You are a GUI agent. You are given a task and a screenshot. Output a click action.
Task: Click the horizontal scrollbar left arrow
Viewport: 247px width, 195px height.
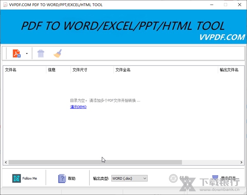6,162
